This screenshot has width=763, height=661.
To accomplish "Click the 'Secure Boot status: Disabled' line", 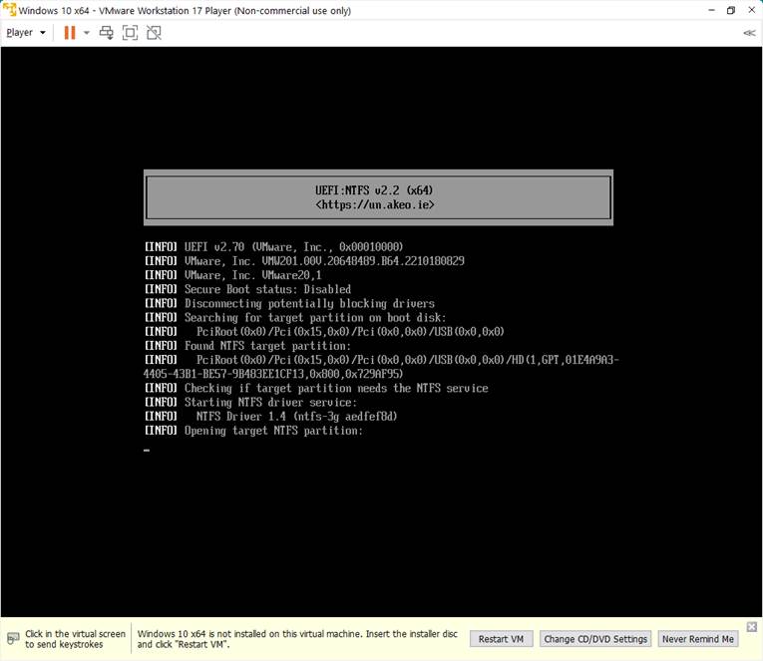I will pos(267,289).
